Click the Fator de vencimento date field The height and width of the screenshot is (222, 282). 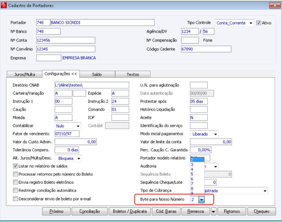(67, 134)
